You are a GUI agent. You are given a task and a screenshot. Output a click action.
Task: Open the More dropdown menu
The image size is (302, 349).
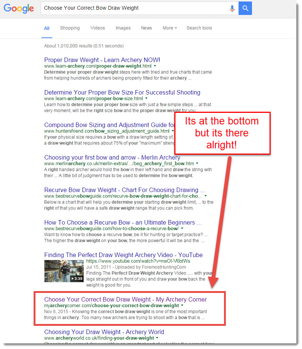[x=170, y=28]
